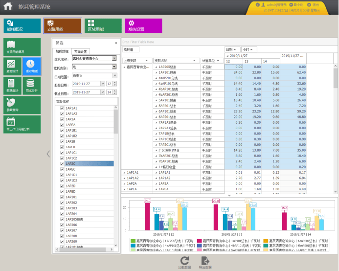The width and height of the screenshot is (339, 271).
Task: Toggle the 1AP2C branch checkbox
Action: [62, 164]
